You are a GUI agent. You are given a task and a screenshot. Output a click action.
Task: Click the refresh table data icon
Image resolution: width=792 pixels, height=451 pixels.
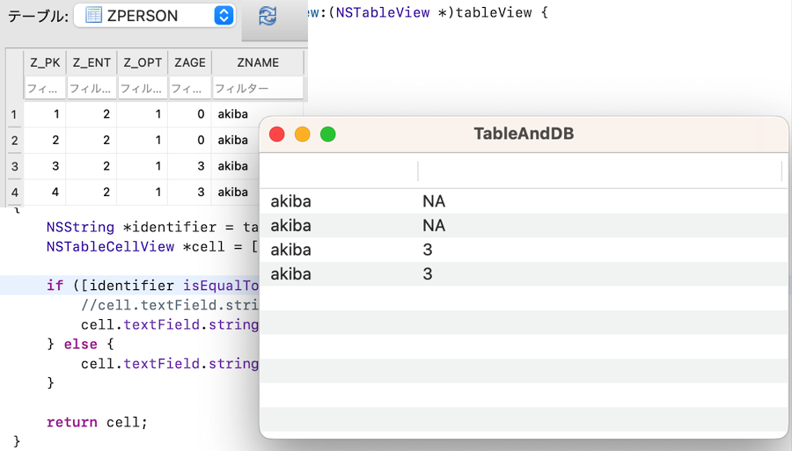(268, 16)
